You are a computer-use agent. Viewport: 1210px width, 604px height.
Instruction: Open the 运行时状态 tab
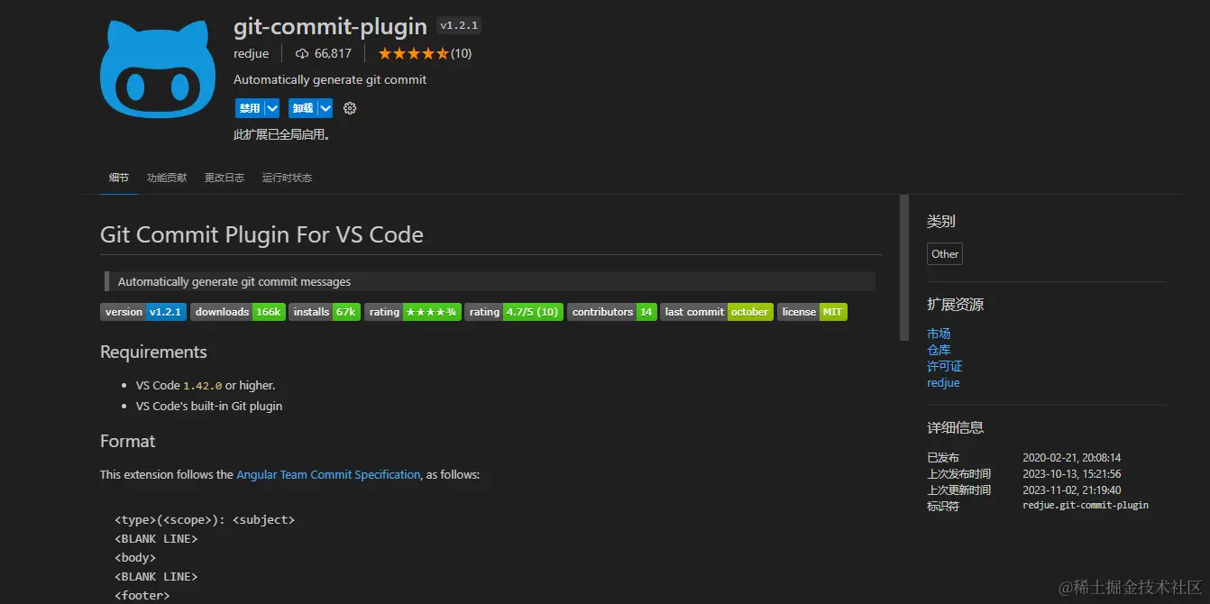[x=286, y=178]
